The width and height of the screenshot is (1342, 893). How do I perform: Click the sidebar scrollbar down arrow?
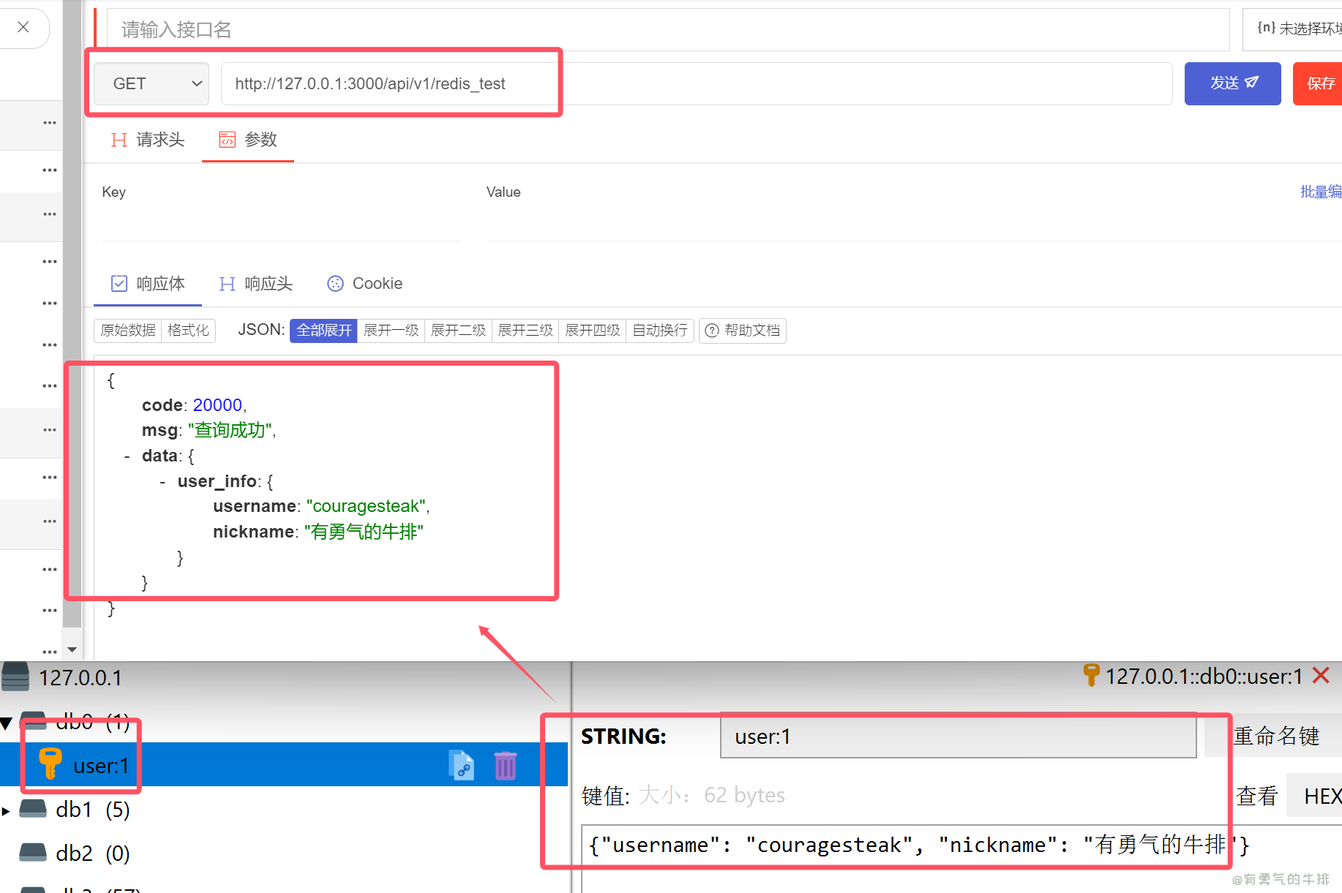coord(72,649)
